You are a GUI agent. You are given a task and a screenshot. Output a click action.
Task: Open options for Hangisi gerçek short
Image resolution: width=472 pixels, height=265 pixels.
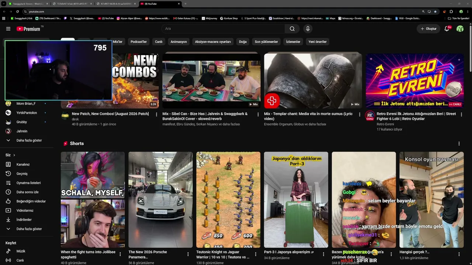coord(459,254)
